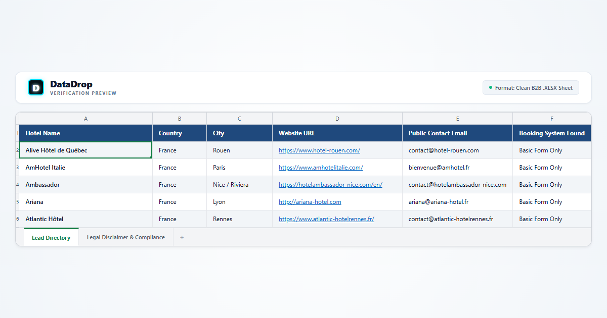Image resolution: width=607 pixels, height=318 pixels.
Task: Open the hotel-rouen.com website link
Action: click(x=319, y=150)
